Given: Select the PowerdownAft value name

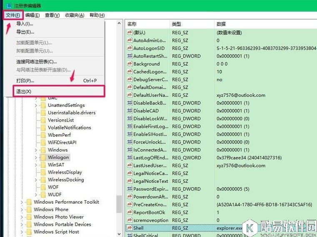Looking at the screenshot, I should [151, 197].
